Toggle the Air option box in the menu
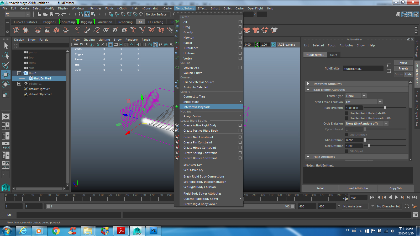This screenshot has height=236, width=420. [240, 22]
